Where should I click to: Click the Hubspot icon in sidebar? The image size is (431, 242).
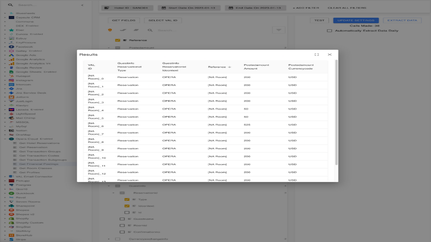[x=11, y=76]
